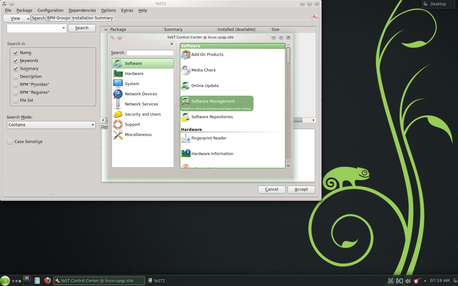
Task: Click scroll-down arrow of module list
Action: point(288,166)
